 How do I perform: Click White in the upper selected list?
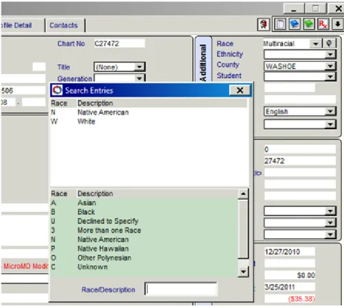149,121
